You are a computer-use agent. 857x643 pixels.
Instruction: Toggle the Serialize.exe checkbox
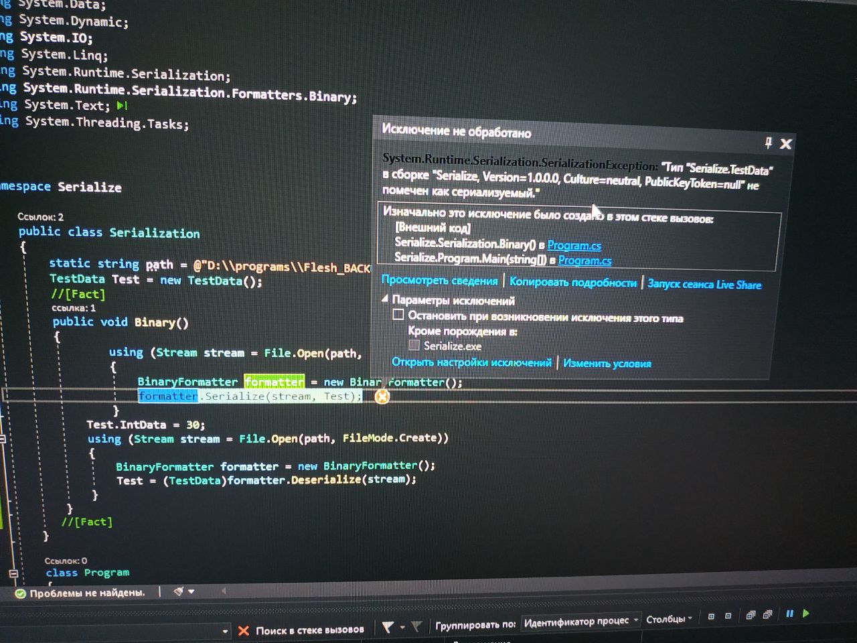(x=414, y=345)
